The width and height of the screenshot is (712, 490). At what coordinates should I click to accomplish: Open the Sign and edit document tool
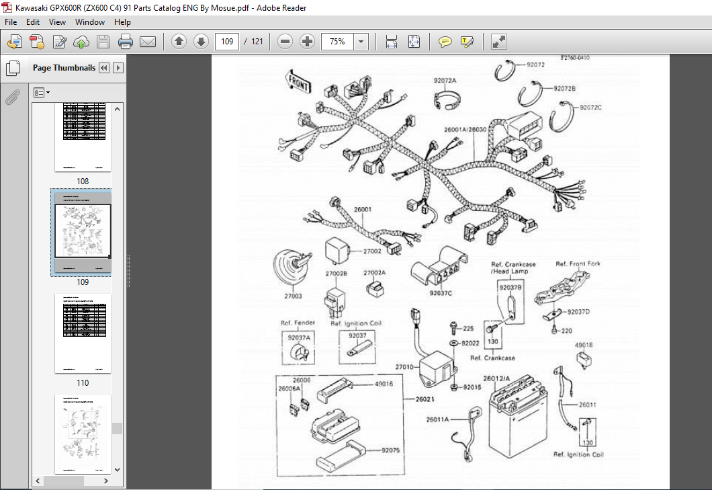point(60,42)
